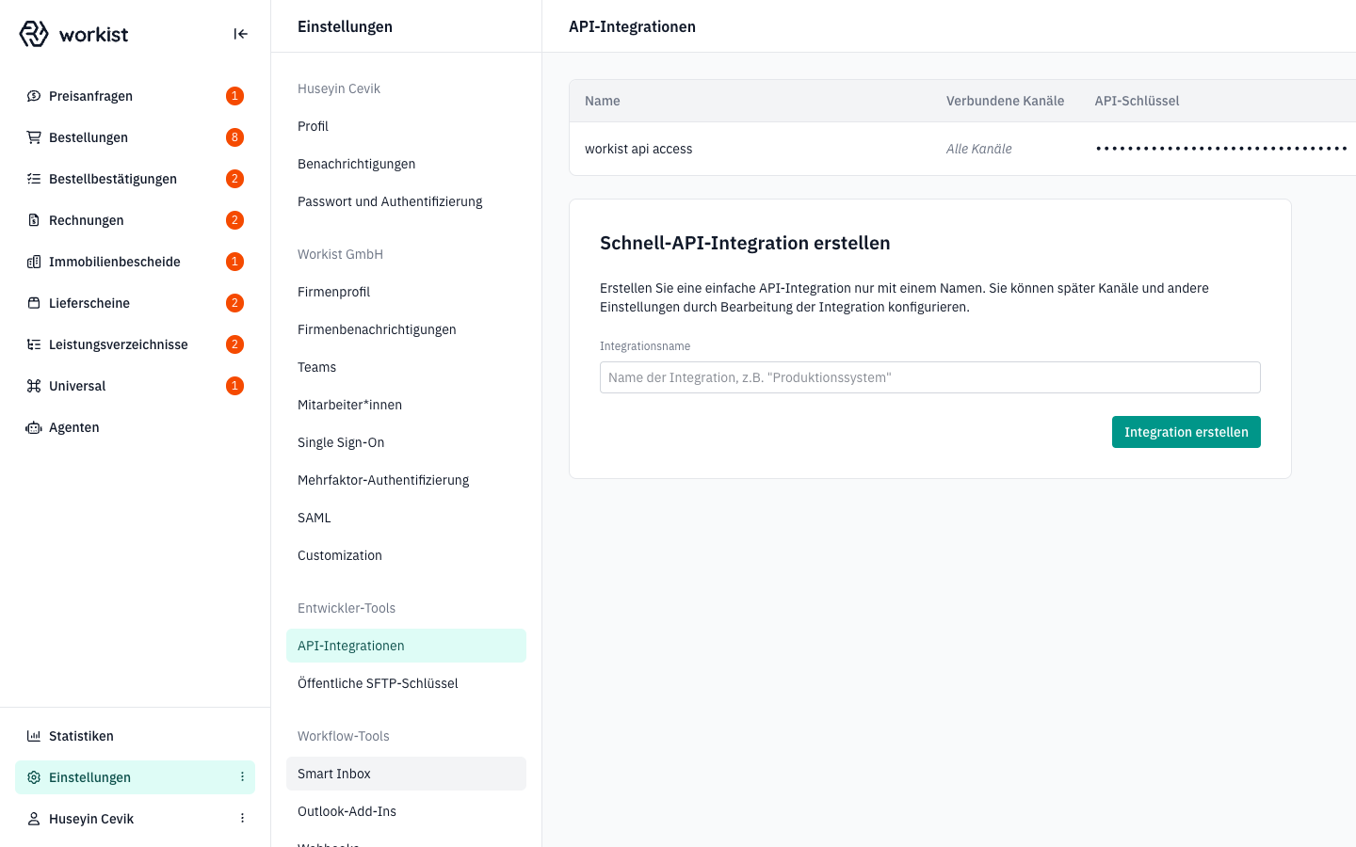This screenshot has height=847, width=1356.
Task: Click the Agenten robot icon
Action: (34, 427)
